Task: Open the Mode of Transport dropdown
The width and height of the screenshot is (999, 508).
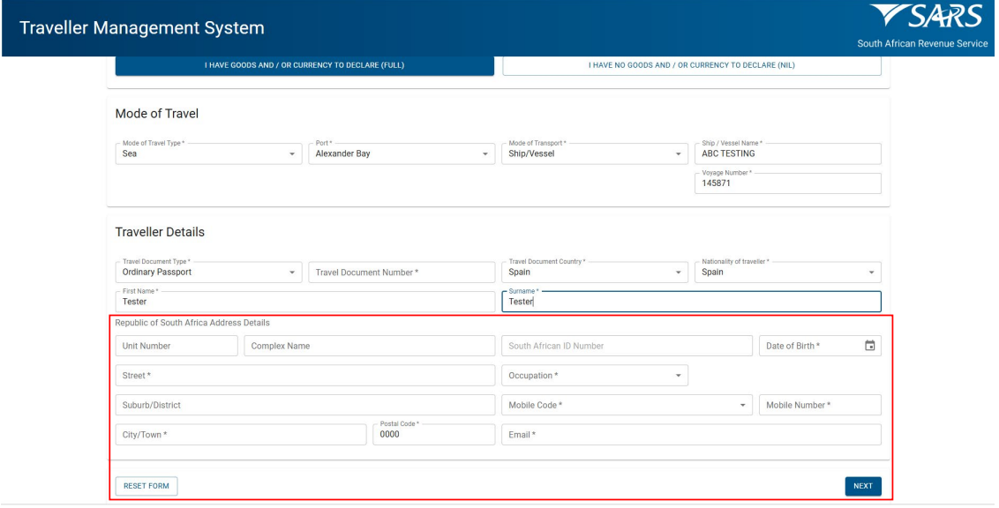Action: [x=594, y=154]
